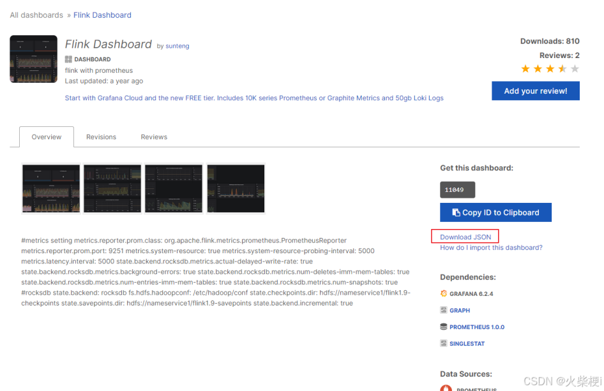Open the GRAFANA 6.2.4 dependency link
Viewport: 604px width, 391px height.
pos(471,293)
